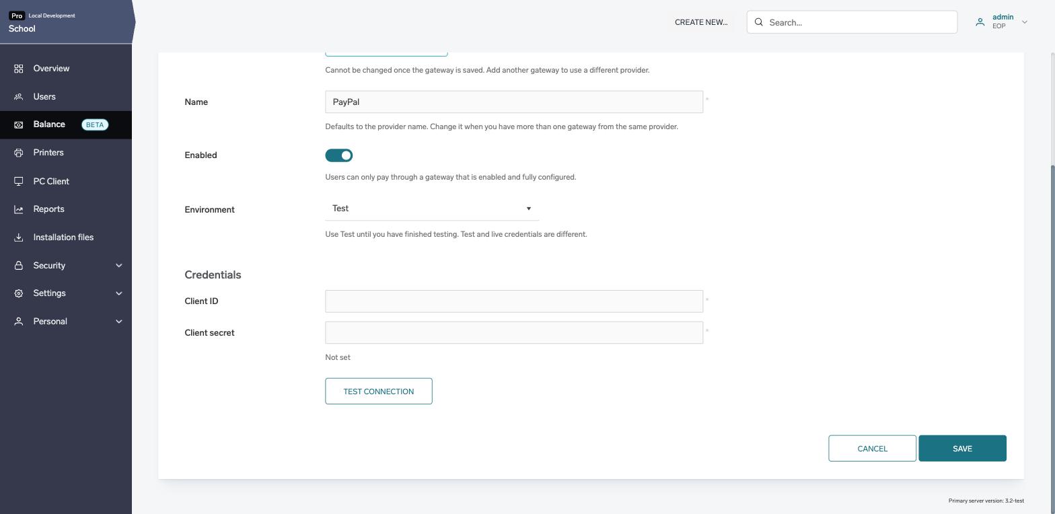Viewport: 1055px width, 514px height.
Task: Save the gateway configuration
Action: [962, 448]
